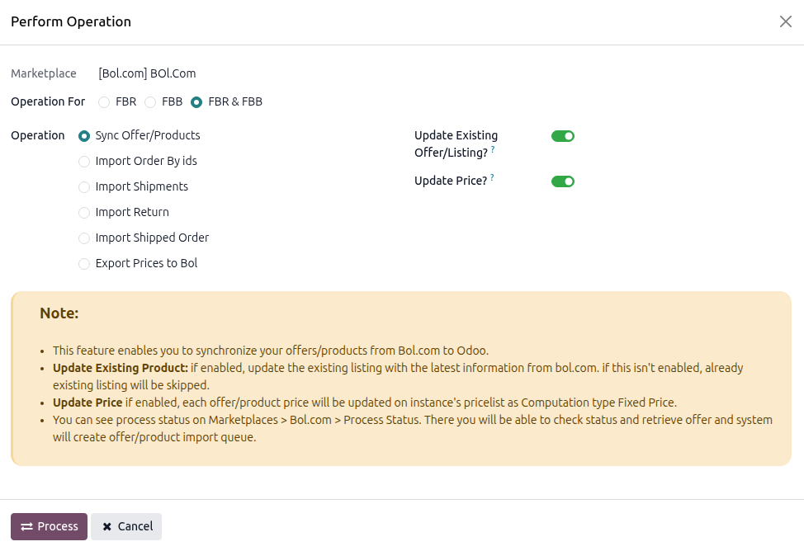The image size is (804, 551).
Task: Cancel the operation dialog
Action: (126, 526)
